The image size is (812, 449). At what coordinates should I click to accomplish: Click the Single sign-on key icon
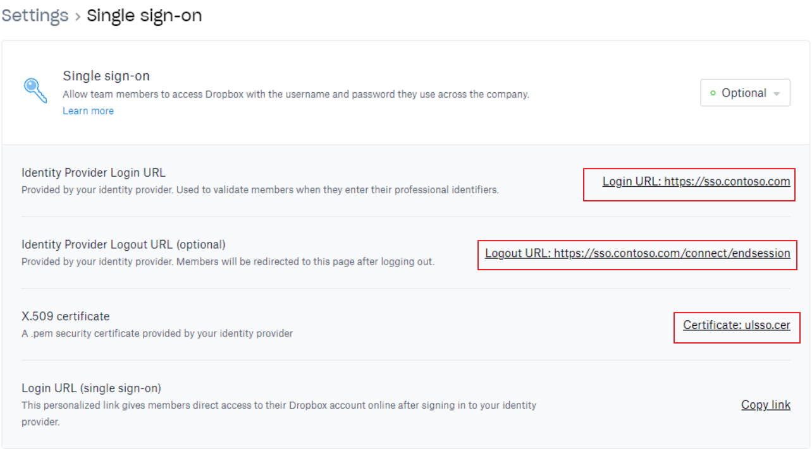tap(35, 90)
